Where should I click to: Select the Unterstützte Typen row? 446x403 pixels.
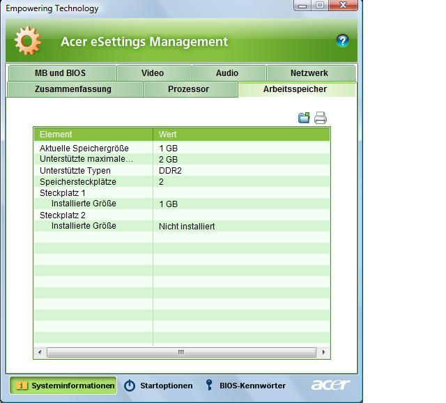pyautogui.click(x=182, y=171)
